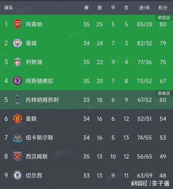Click the 球队 column header
This screenshot has height=189, width=173.
coord(9,8)
